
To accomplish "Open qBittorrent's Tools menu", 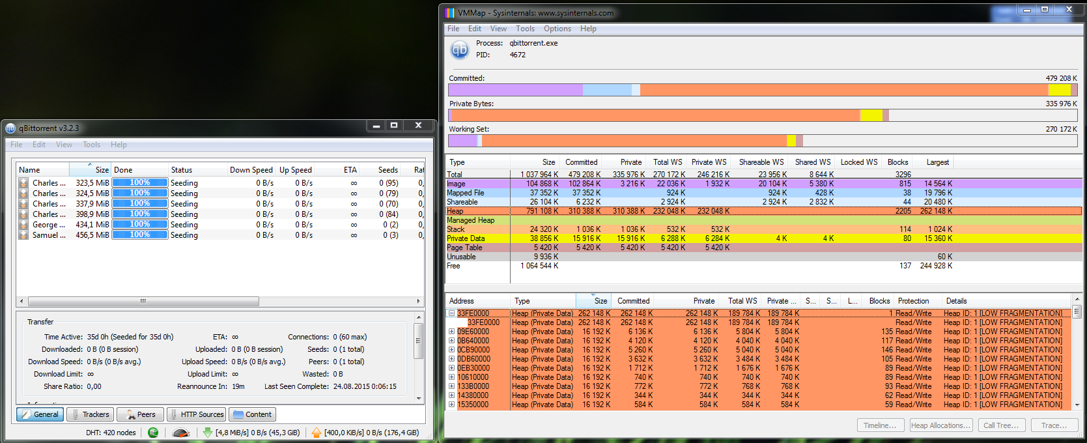I will [91, 145].
